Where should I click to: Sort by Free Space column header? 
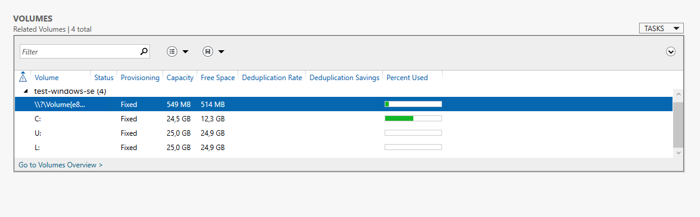click(x=218, y=78)
